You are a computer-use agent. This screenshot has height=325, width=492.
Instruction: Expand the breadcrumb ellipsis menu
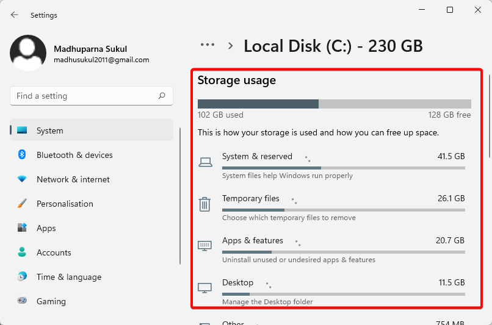tap(208, 45)
